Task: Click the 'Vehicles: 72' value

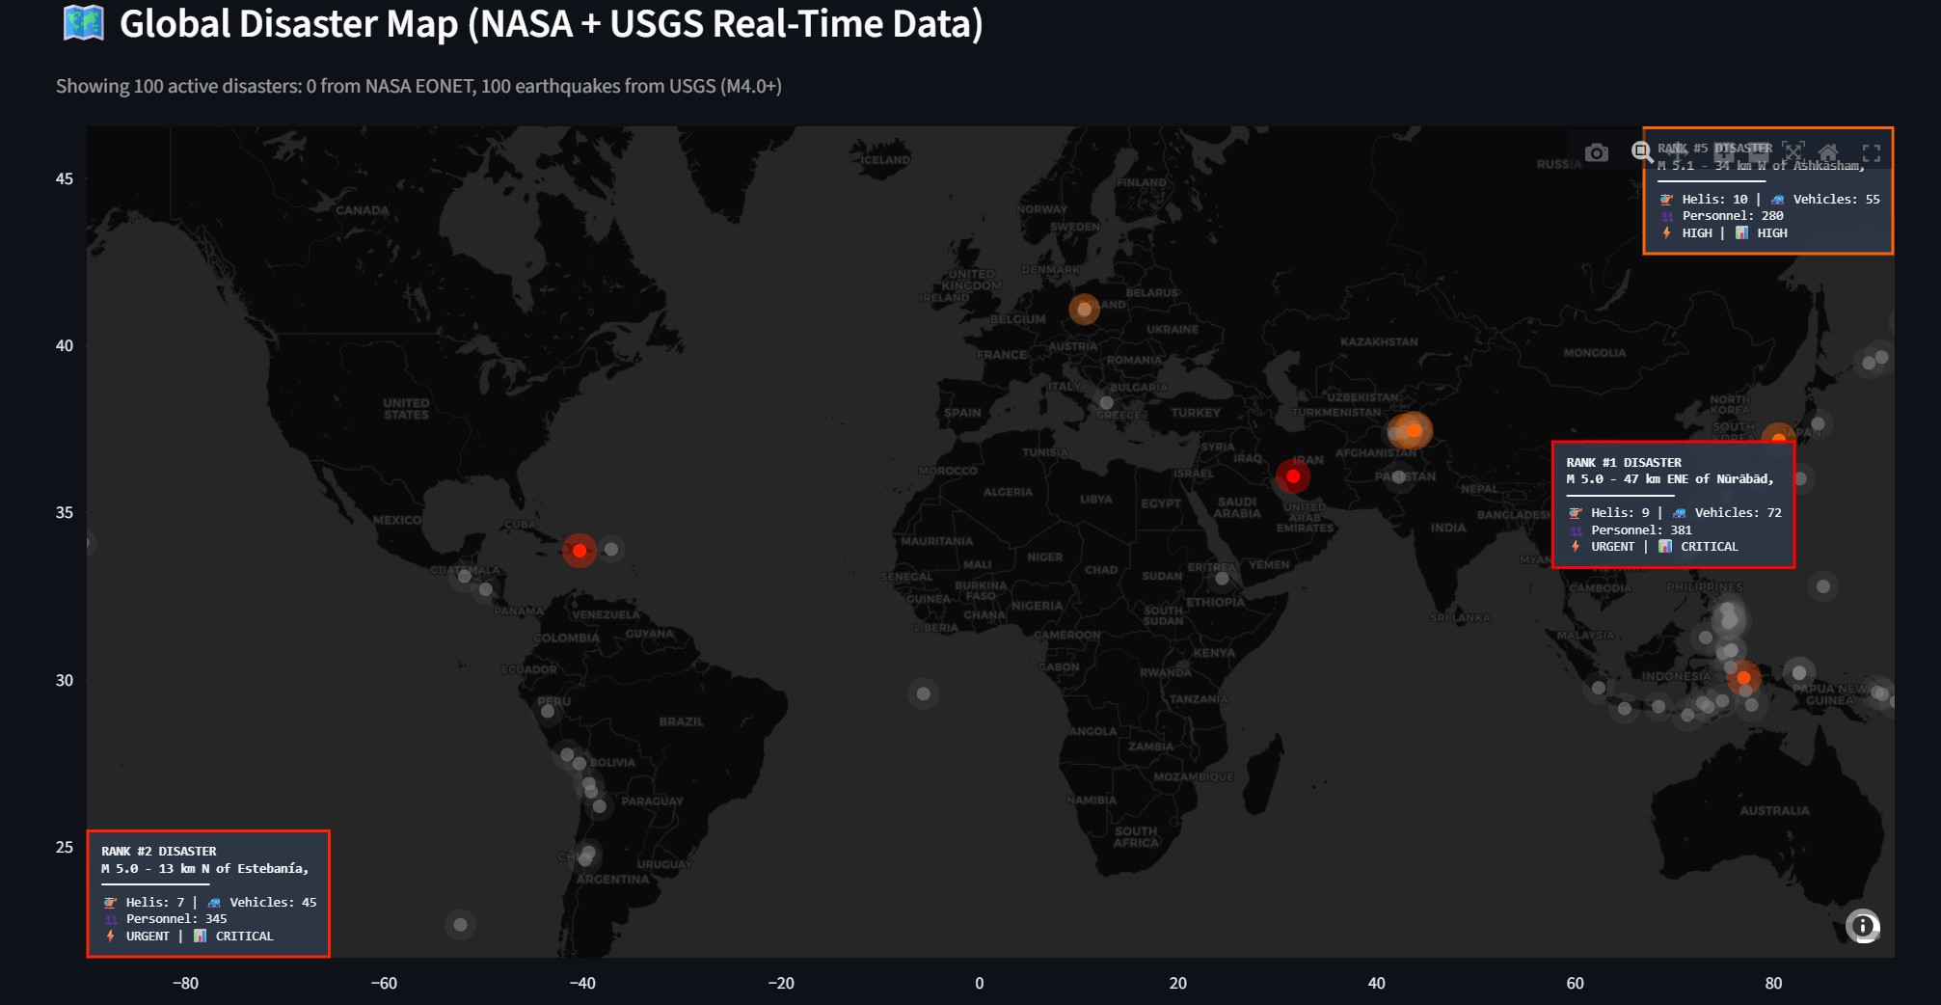Action: (x=1739, y=513)
